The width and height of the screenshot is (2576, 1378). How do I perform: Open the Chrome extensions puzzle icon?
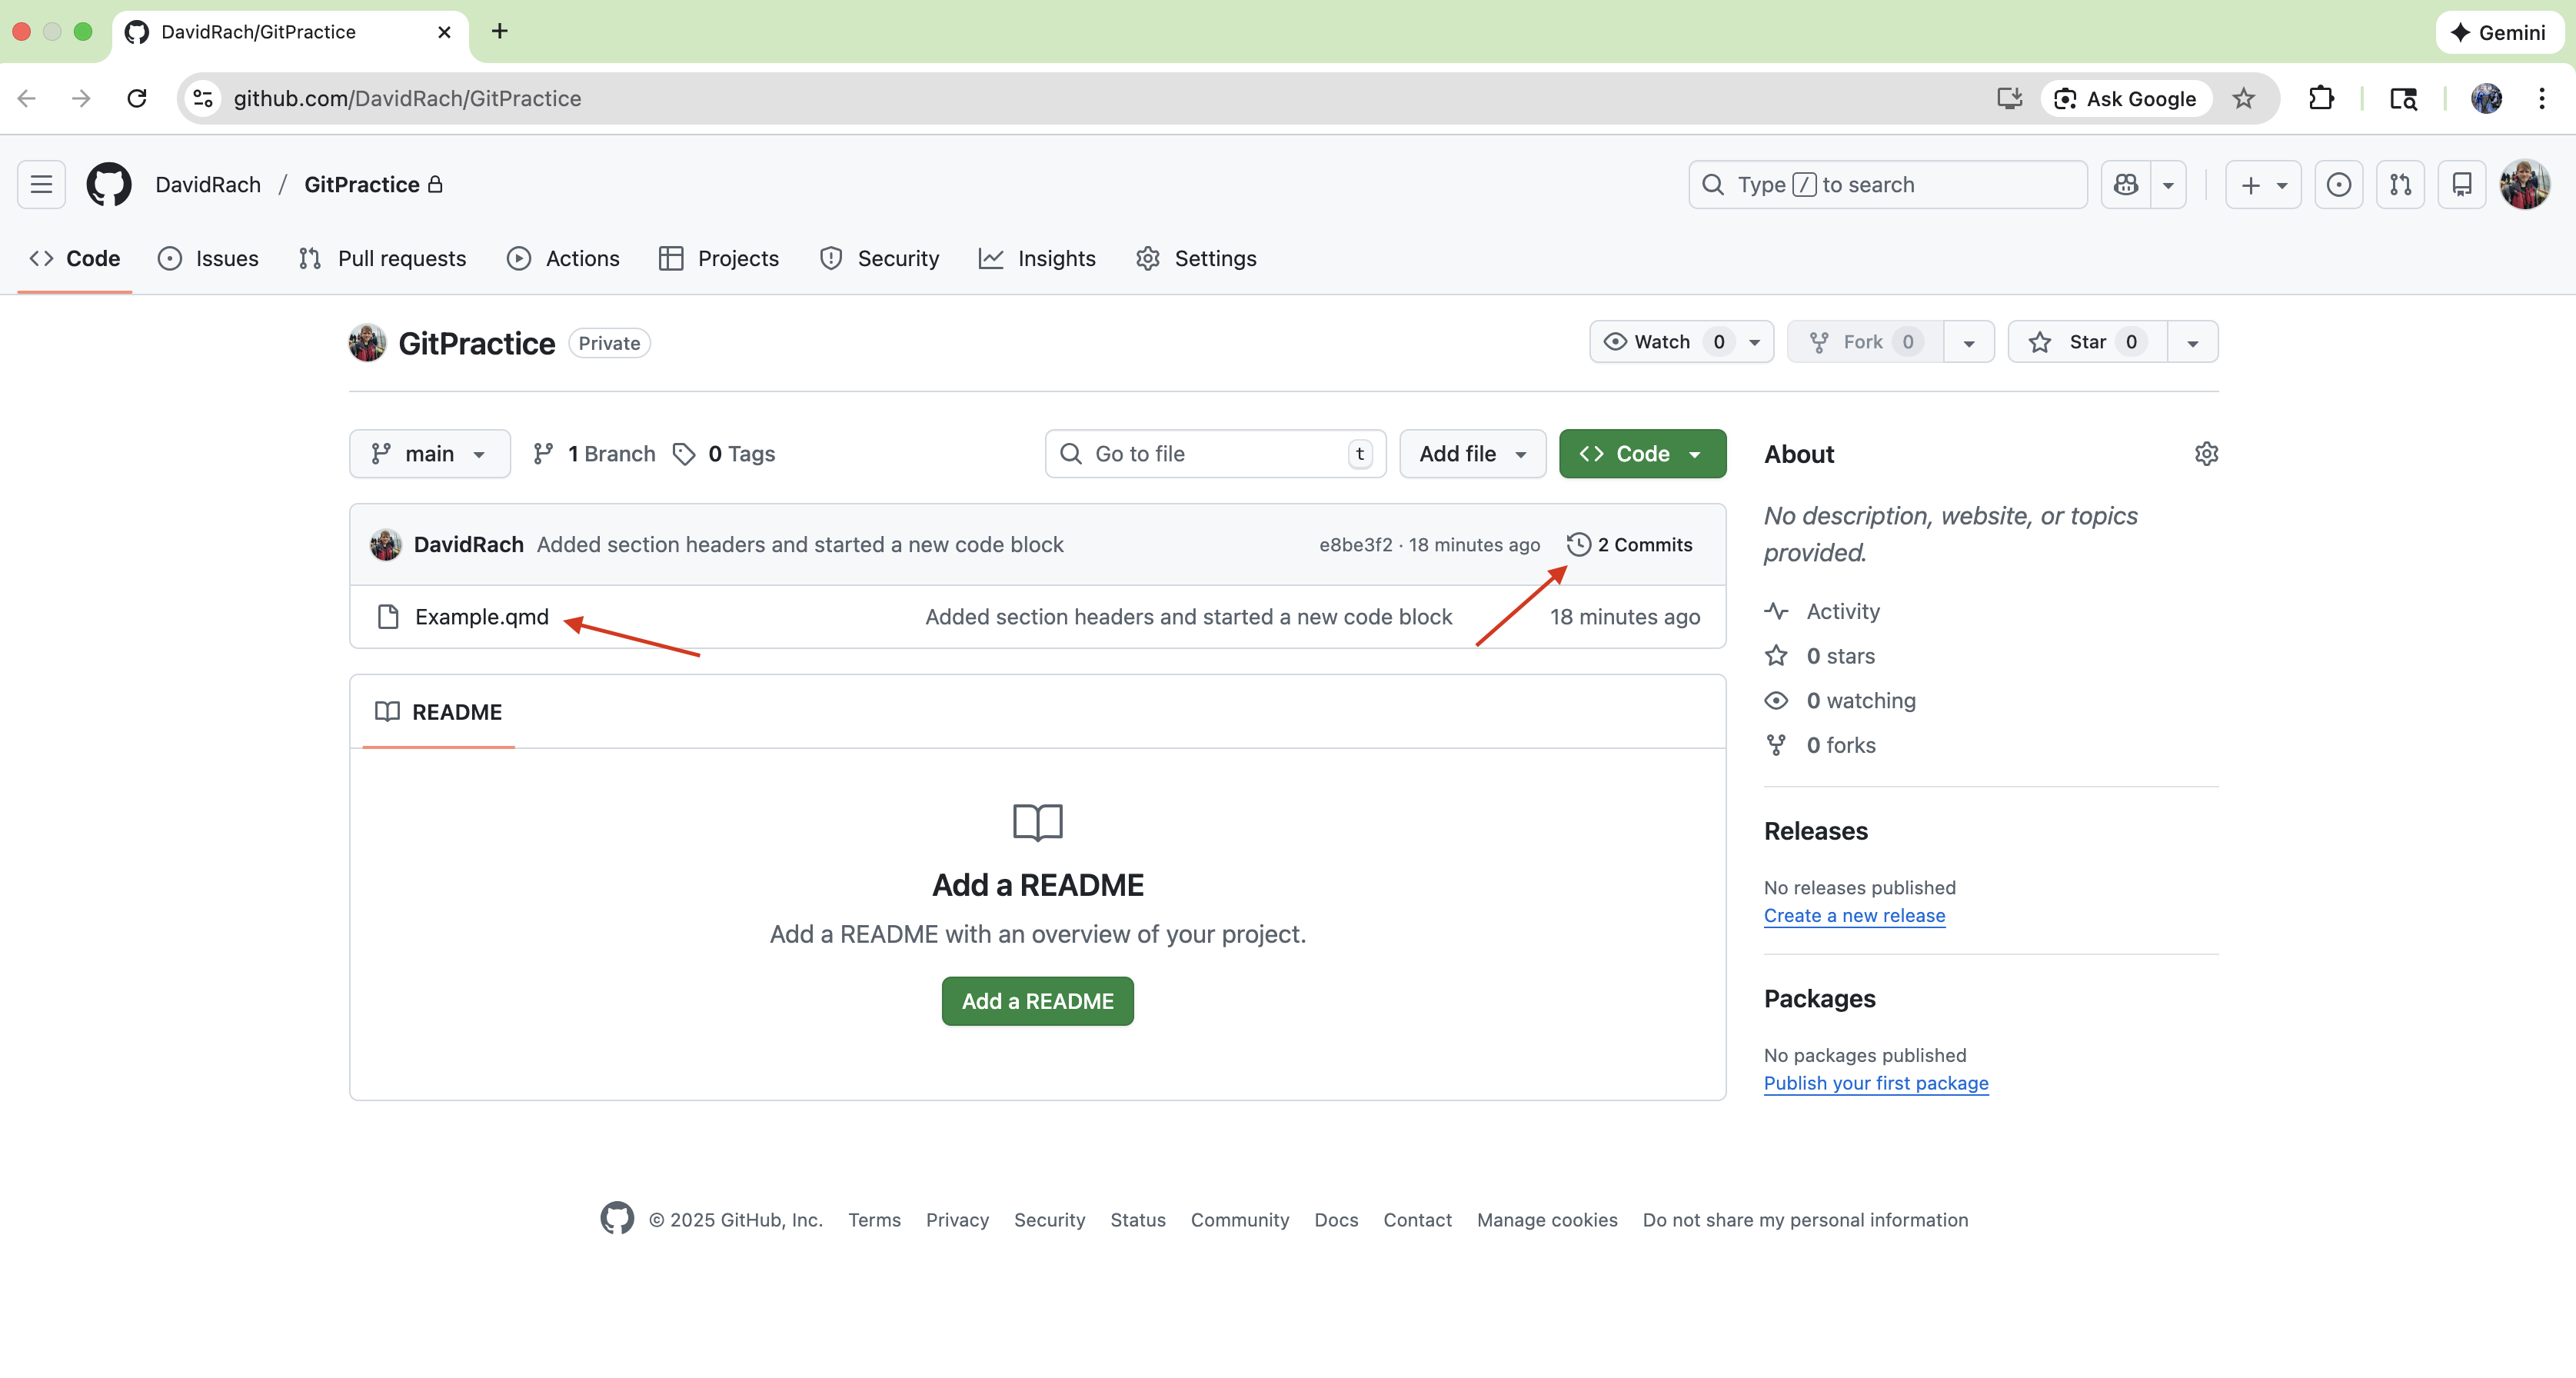(x=2321, y=98)
